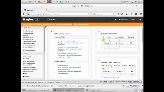
Task: Click the nagiosadmin user link
Action: pyautogui.click(x=124, y=19)
